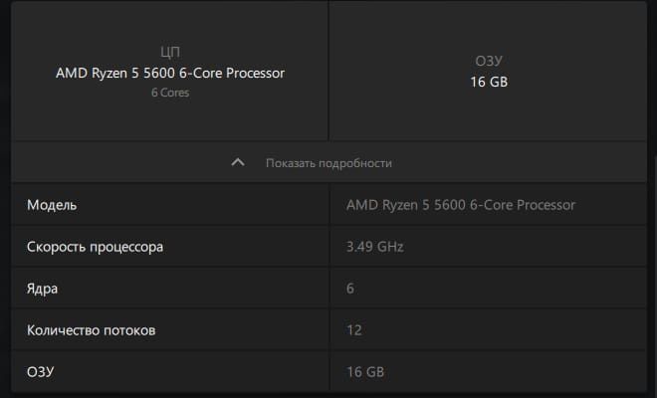
Task: Click the Показать подробности label
Action: point(328,163)
